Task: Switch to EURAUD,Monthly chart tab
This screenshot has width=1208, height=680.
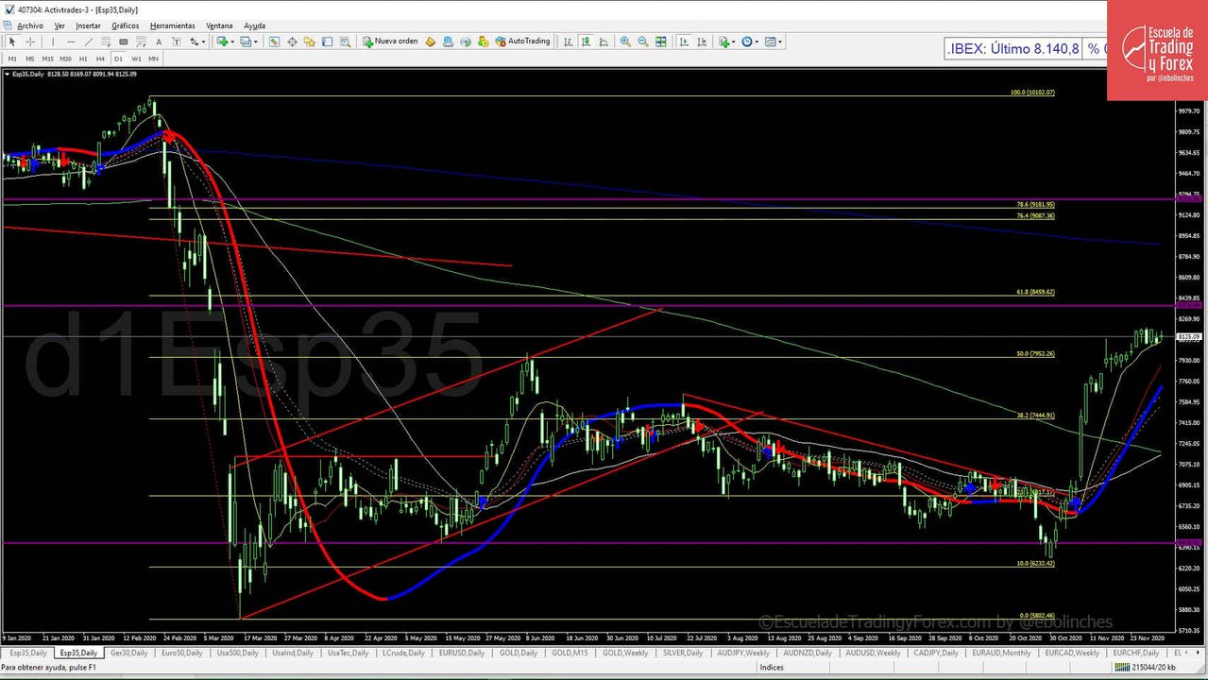Action: point(1001,653)
